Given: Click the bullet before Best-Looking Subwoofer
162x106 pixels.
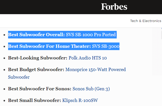Looking at the screenshot, I should [4, 58].
